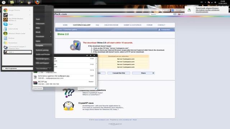Click the Connection button on the site
The height and width of the screenshot is (129, 230).
click(165, 29)
